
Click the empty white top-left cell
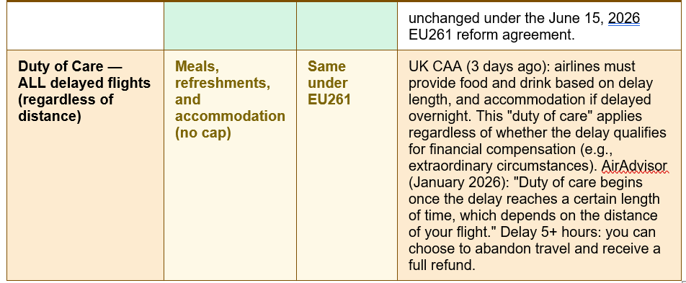(85, 26)
